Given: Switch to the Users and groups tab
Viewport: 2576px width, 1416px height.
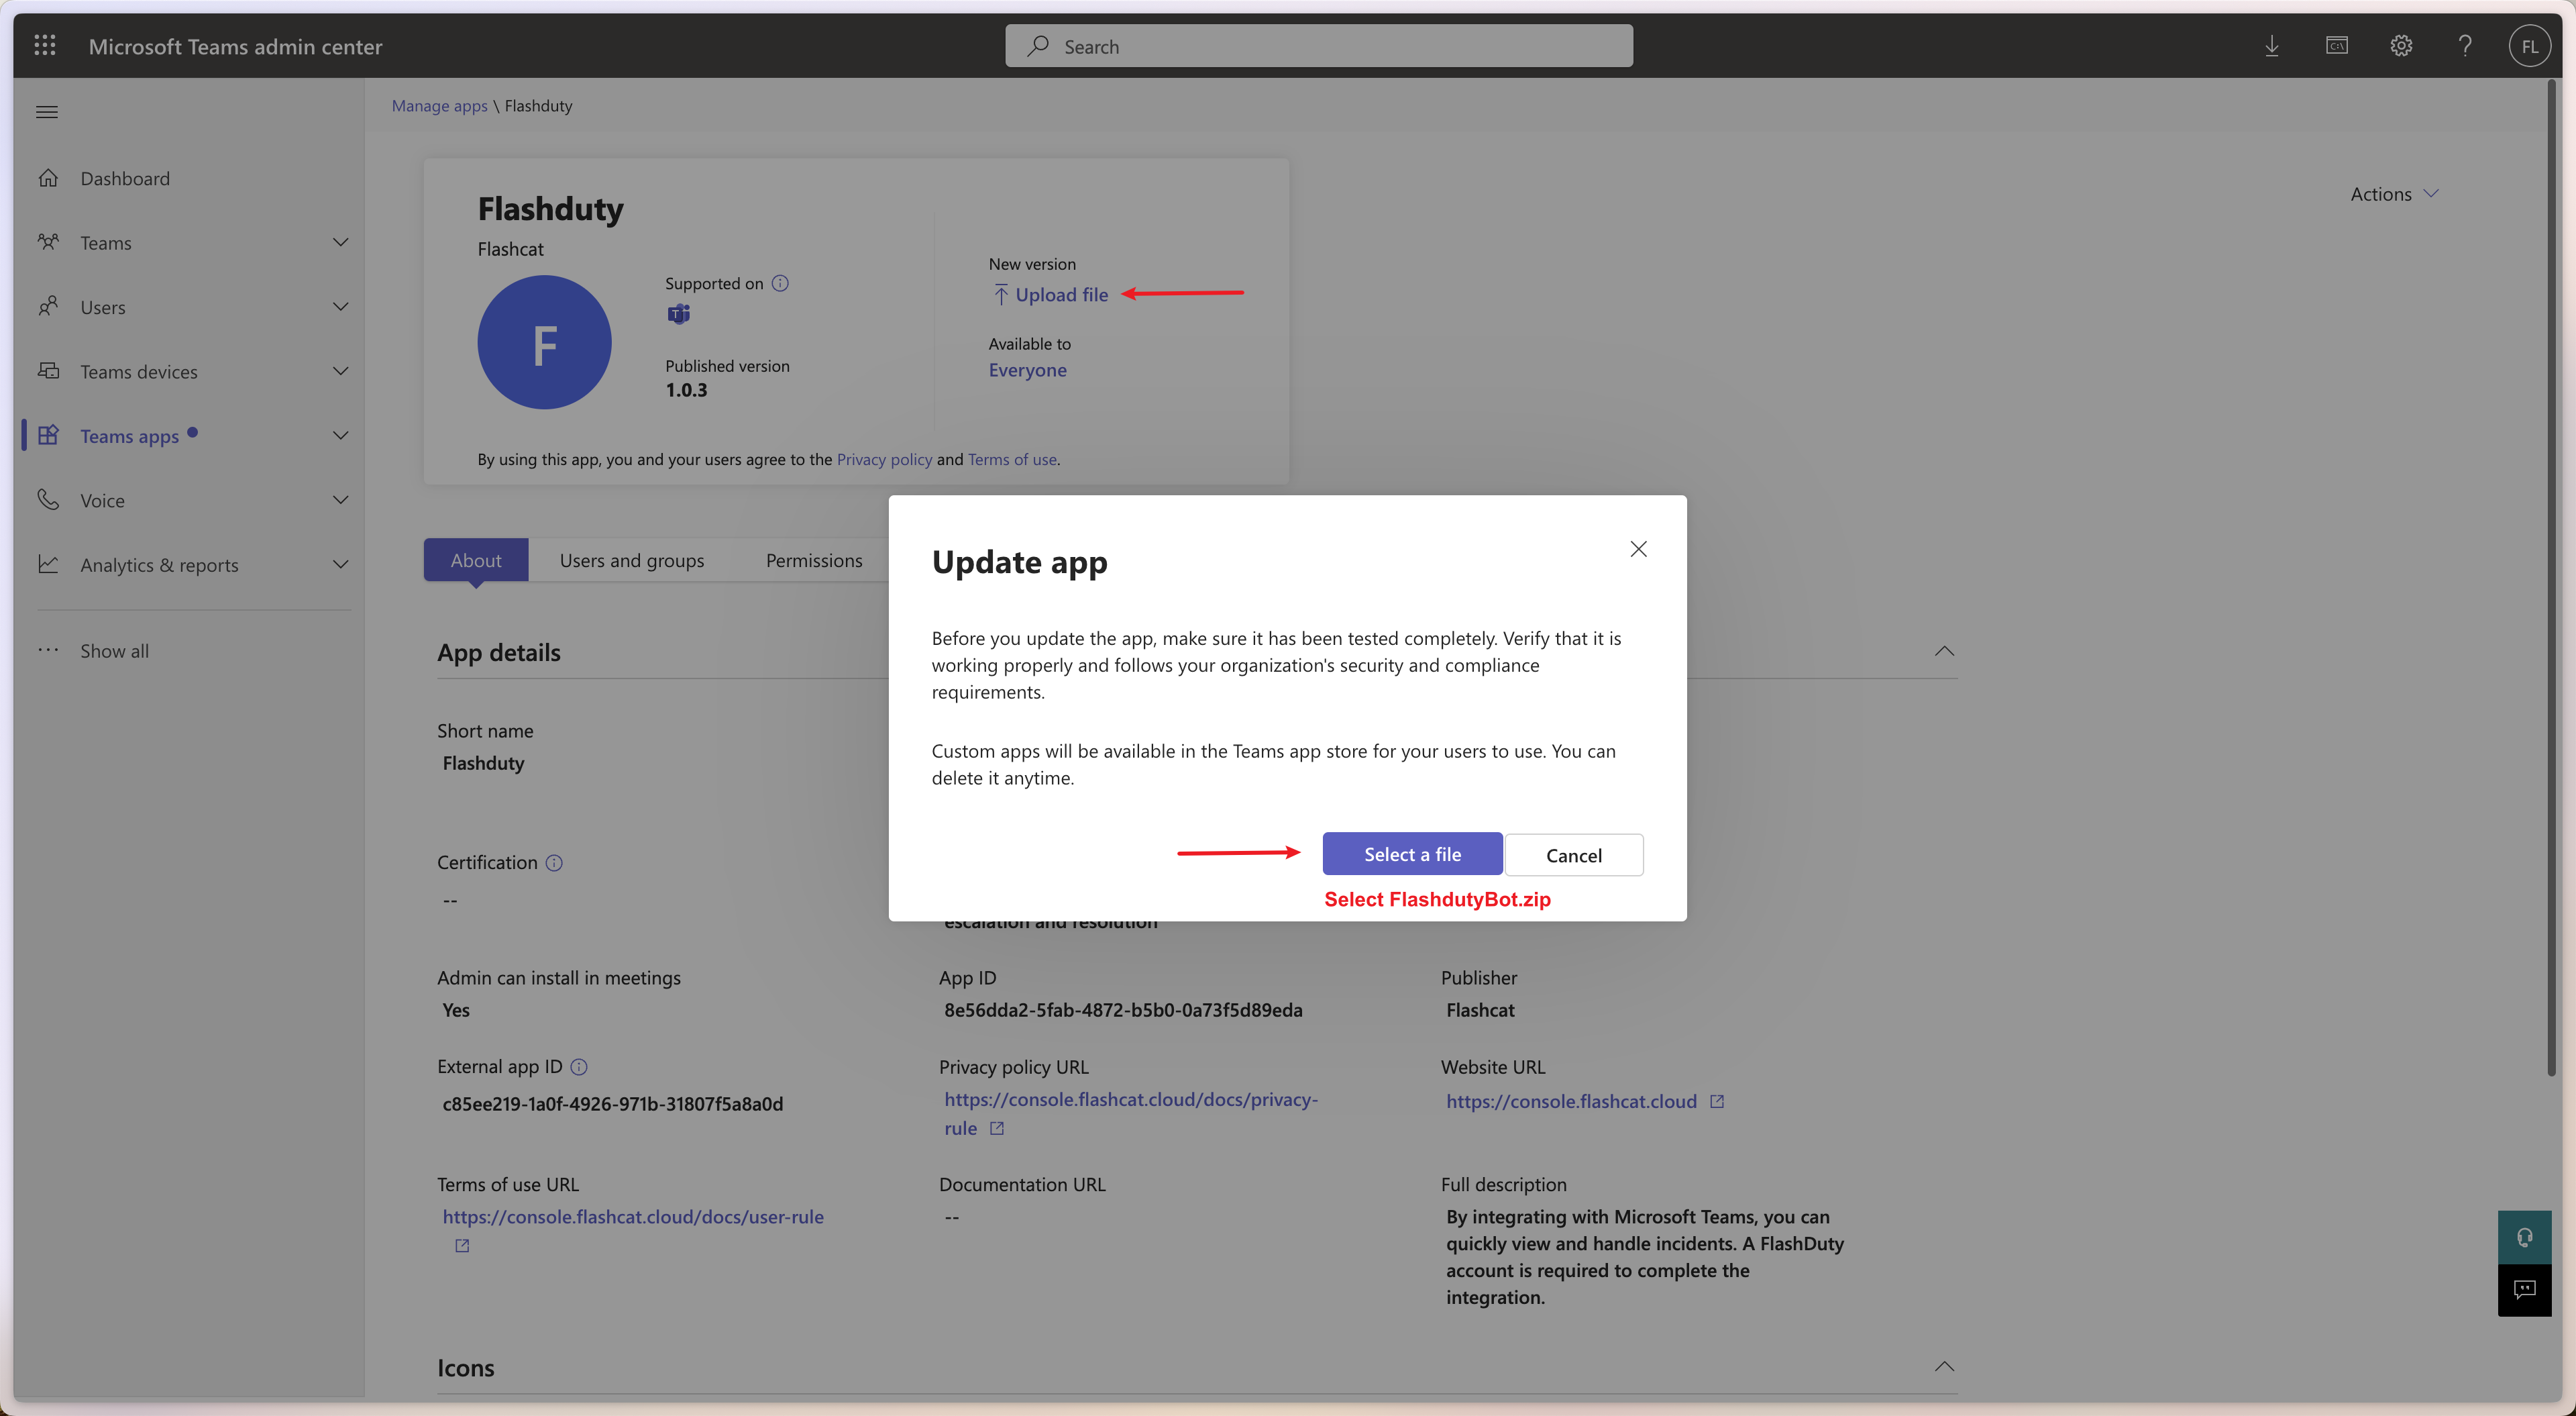Looking at the screenshot, I should (632, 560).
